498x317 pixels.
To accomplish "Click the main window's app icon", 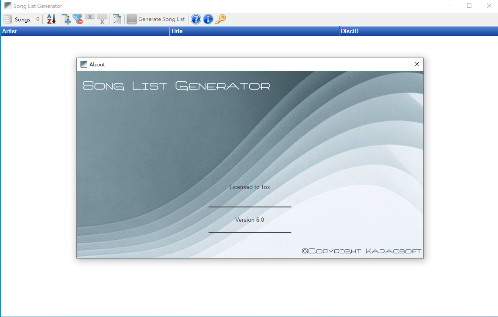I will (x=8, y=6).
